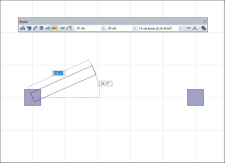The image size is (225, 163).
Task: Open the 25 cm width dropdown
Action: click(x=103, y=28)
